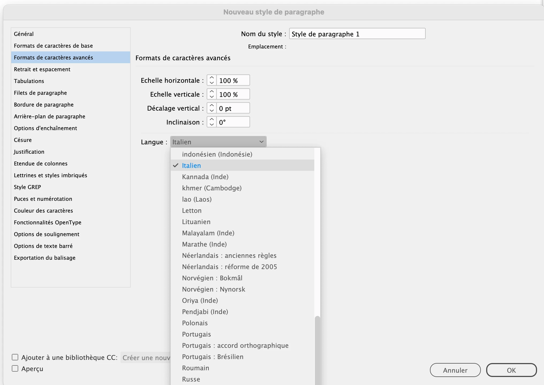Select Portugais : Brésilien option
Image resolution: width=544 pixels, height=385 pixels.
pyautogui.click(x=213, y=357)
